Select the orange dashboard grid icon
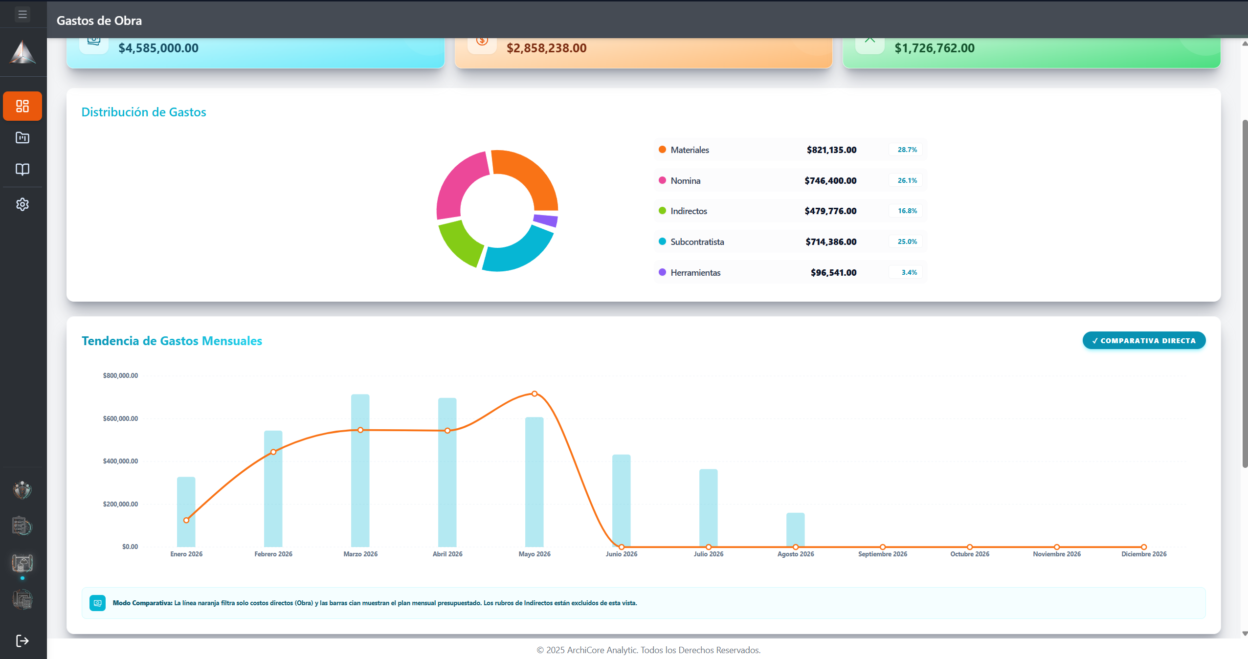The width and height of the screenshot is (1248, 659). pyautogui.click(x=22, y=106)
